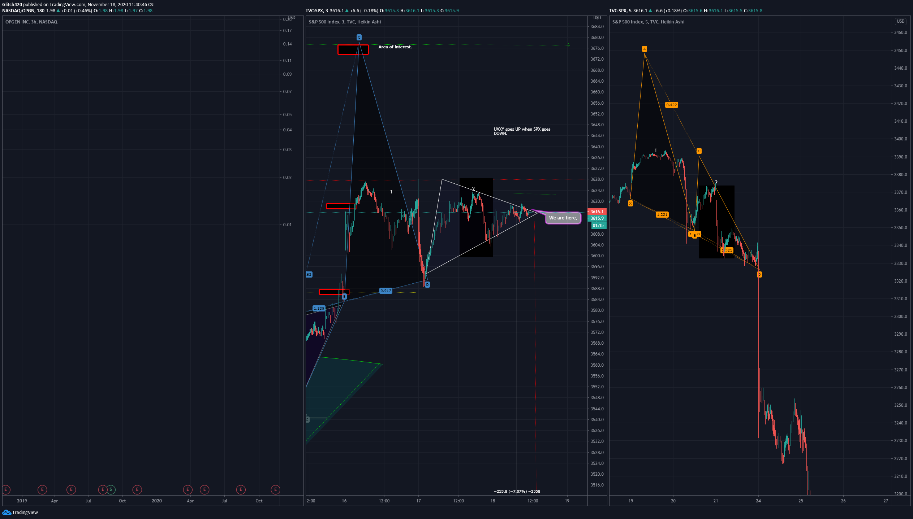Click date 26 on right chart time axis

843,501
